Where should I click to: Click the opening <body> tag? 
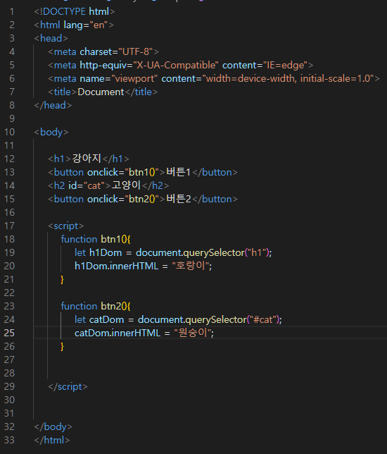pyautogui.click(x=51, y=132)
